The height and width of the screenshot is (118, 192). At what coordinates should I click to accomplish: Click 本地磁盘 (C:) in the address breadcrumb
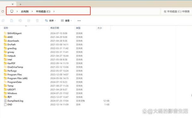click(43, 11)
